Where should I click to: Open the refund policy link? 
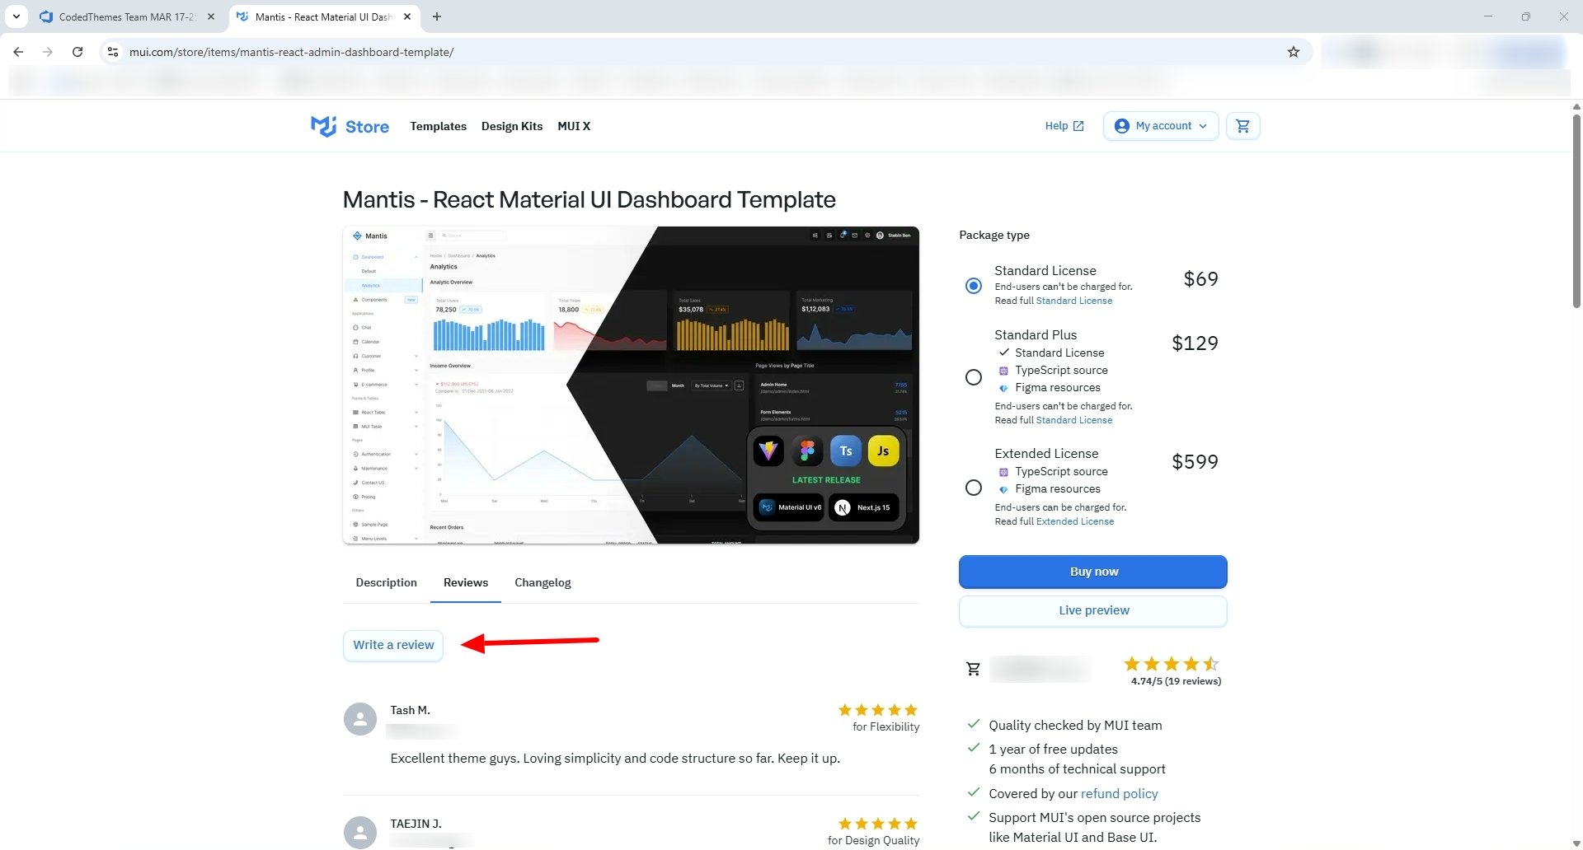click(1119, 793)
